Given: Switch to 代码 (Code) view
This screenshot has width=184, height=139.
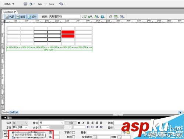Looking at the screenshot, I should (10, 17).
